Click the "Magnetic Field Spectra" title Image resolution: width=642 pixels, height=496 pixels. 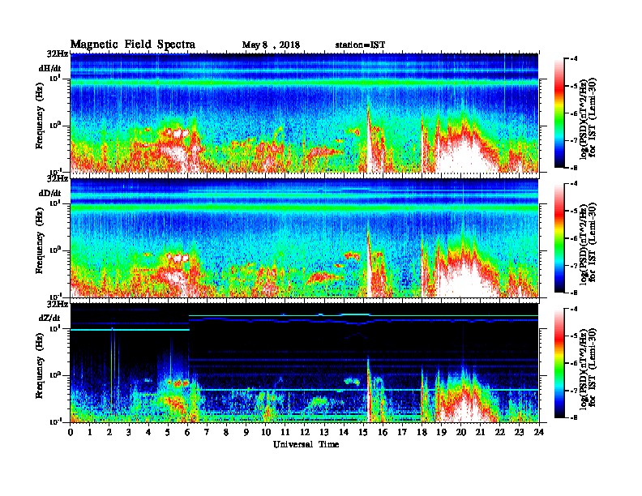pyautogui.click(x=133, y=45)
